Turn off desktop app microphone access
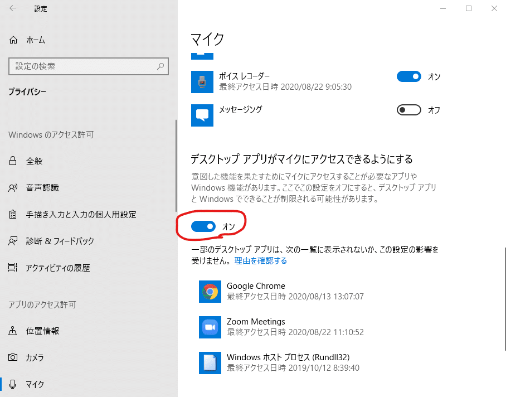 pyautogui.click(x=205, y=226)
